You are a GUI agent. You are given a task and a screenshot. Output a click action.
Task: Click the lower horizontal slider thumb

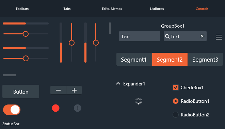(26, 59)
